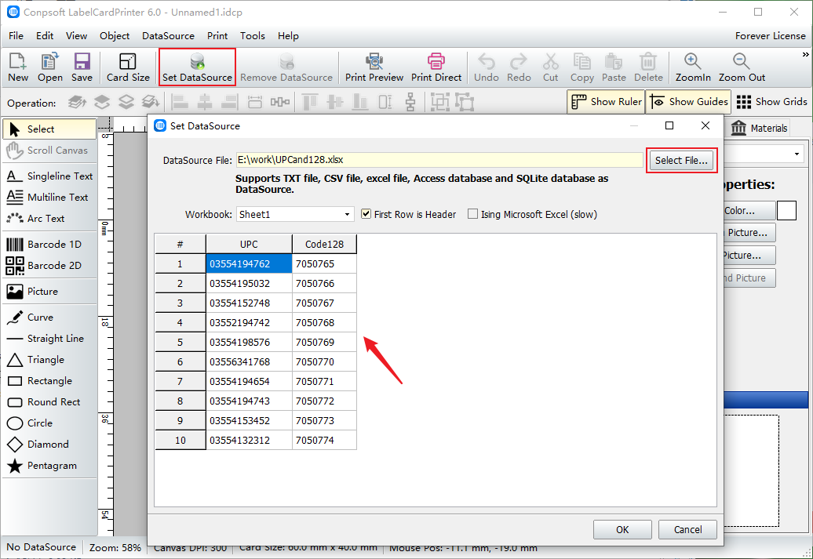813x559 pixels.
Task: Select the Straight Line tool
Action: pos(49,339)
